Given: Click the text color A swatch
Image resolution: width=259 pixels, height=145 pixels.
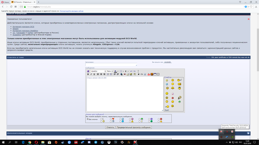Looking at the screenshot, I should [116, 71].
